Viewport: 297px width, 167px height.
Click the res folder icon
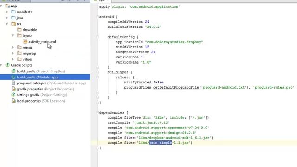point(13,24)
